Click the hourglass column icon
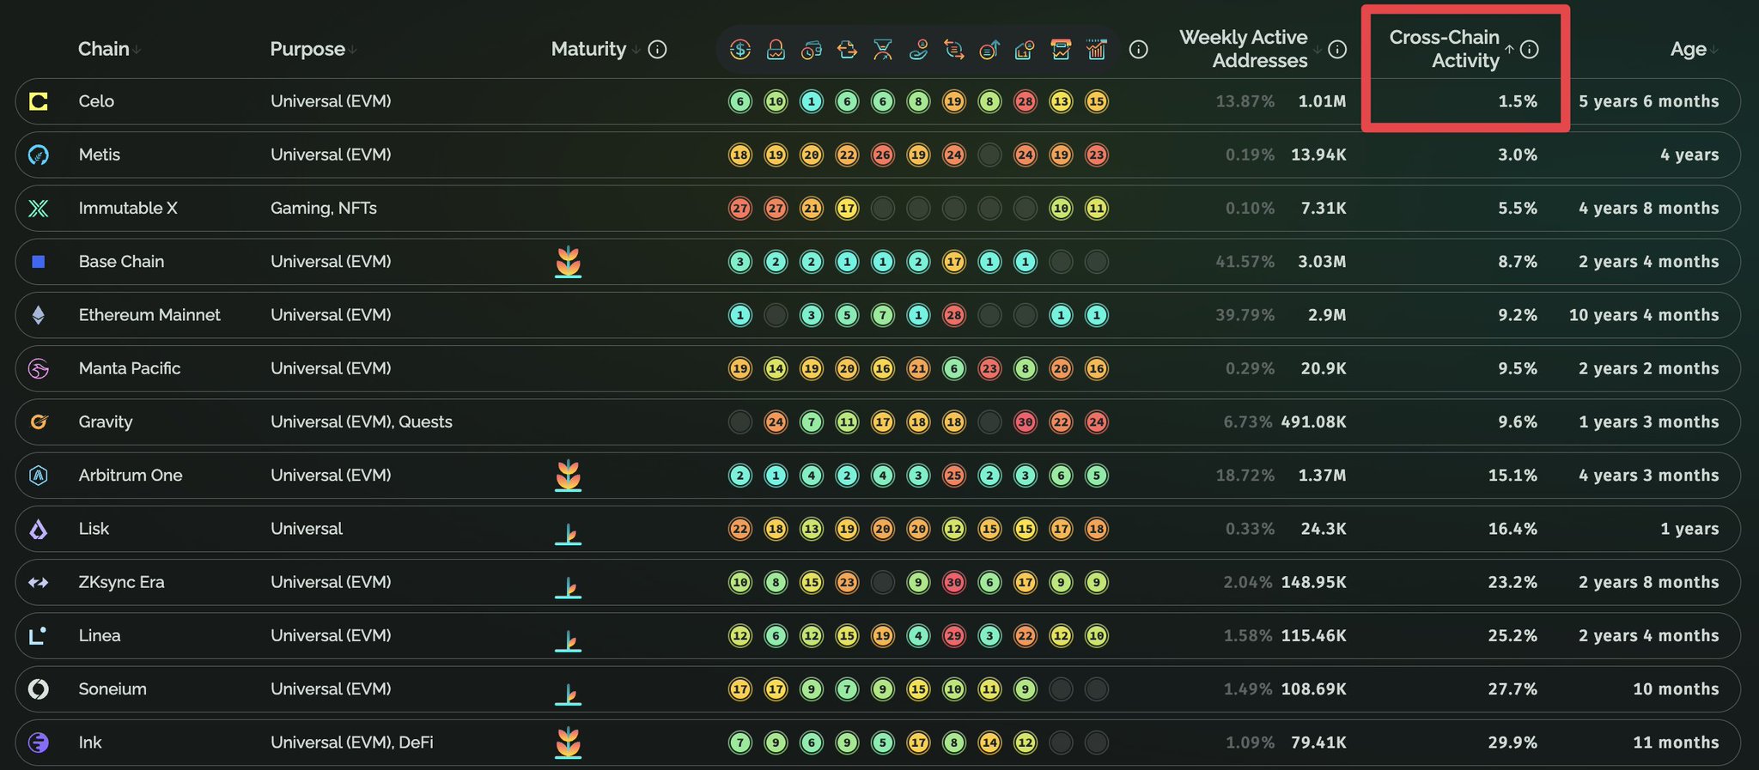 click(x=883, y=50)
